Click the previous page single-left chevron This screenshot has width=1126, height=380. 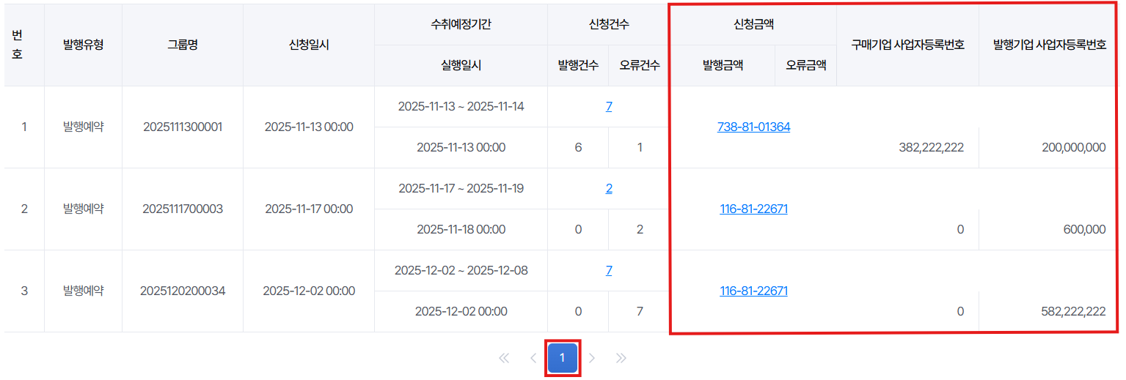point(533,358)
